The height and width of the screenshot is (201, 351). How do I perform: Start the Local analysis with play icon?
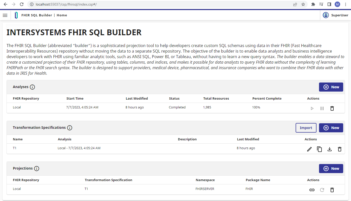click(x=312, y=108)
